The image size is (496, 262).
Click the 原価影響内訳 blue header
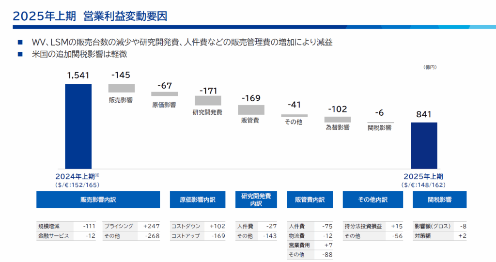click(198, 200)
